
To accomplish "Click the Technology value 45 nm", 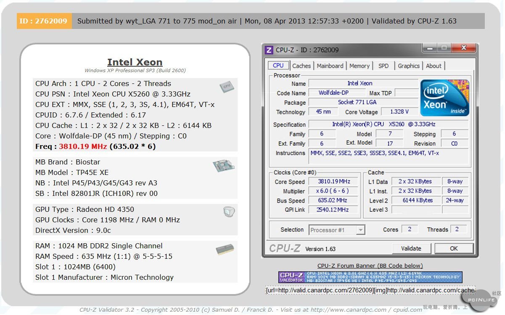I will pos(323,112).
